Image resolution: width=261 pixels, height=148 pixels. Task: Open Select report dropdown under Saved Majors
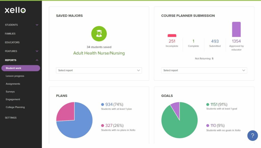pyautogui.click(x=99, y=70)
